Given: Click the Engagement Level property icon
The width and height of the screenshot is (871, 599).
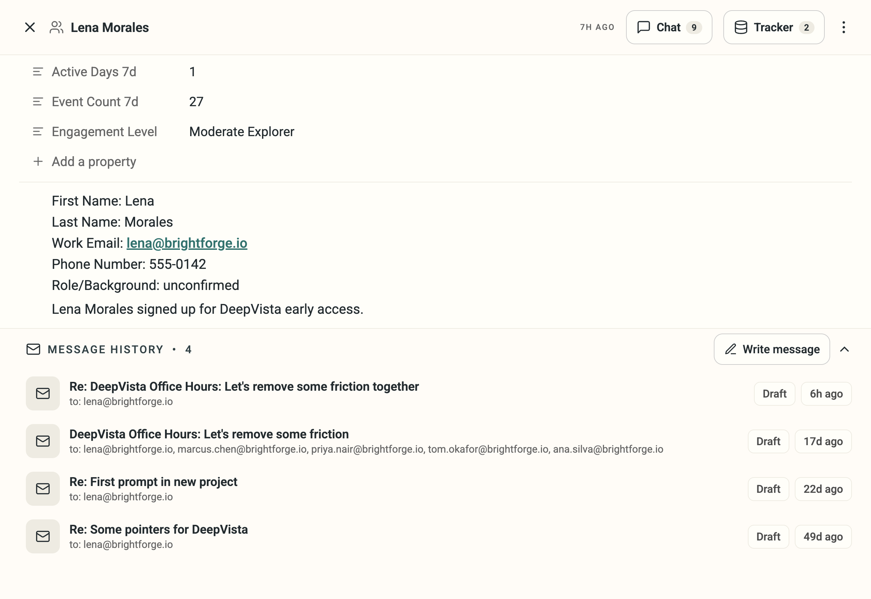Looking at the screenshot, I should point(38,132).
